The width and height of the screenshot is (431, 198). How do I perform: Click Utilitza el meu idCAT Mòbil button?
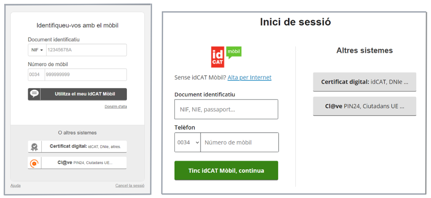pyautogui.click(x=77, y=94)
